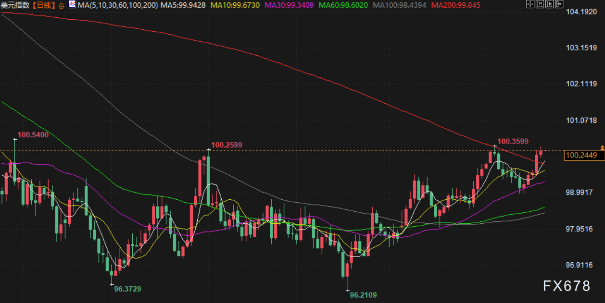Click the crosshair cursor icon in top-right toolbar
605x303 pixels.
coord(529,5)
